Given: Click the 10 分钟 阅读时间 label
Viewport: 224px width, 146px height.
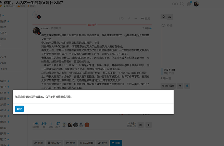Looking at the screenshot, I should [131, 125].
